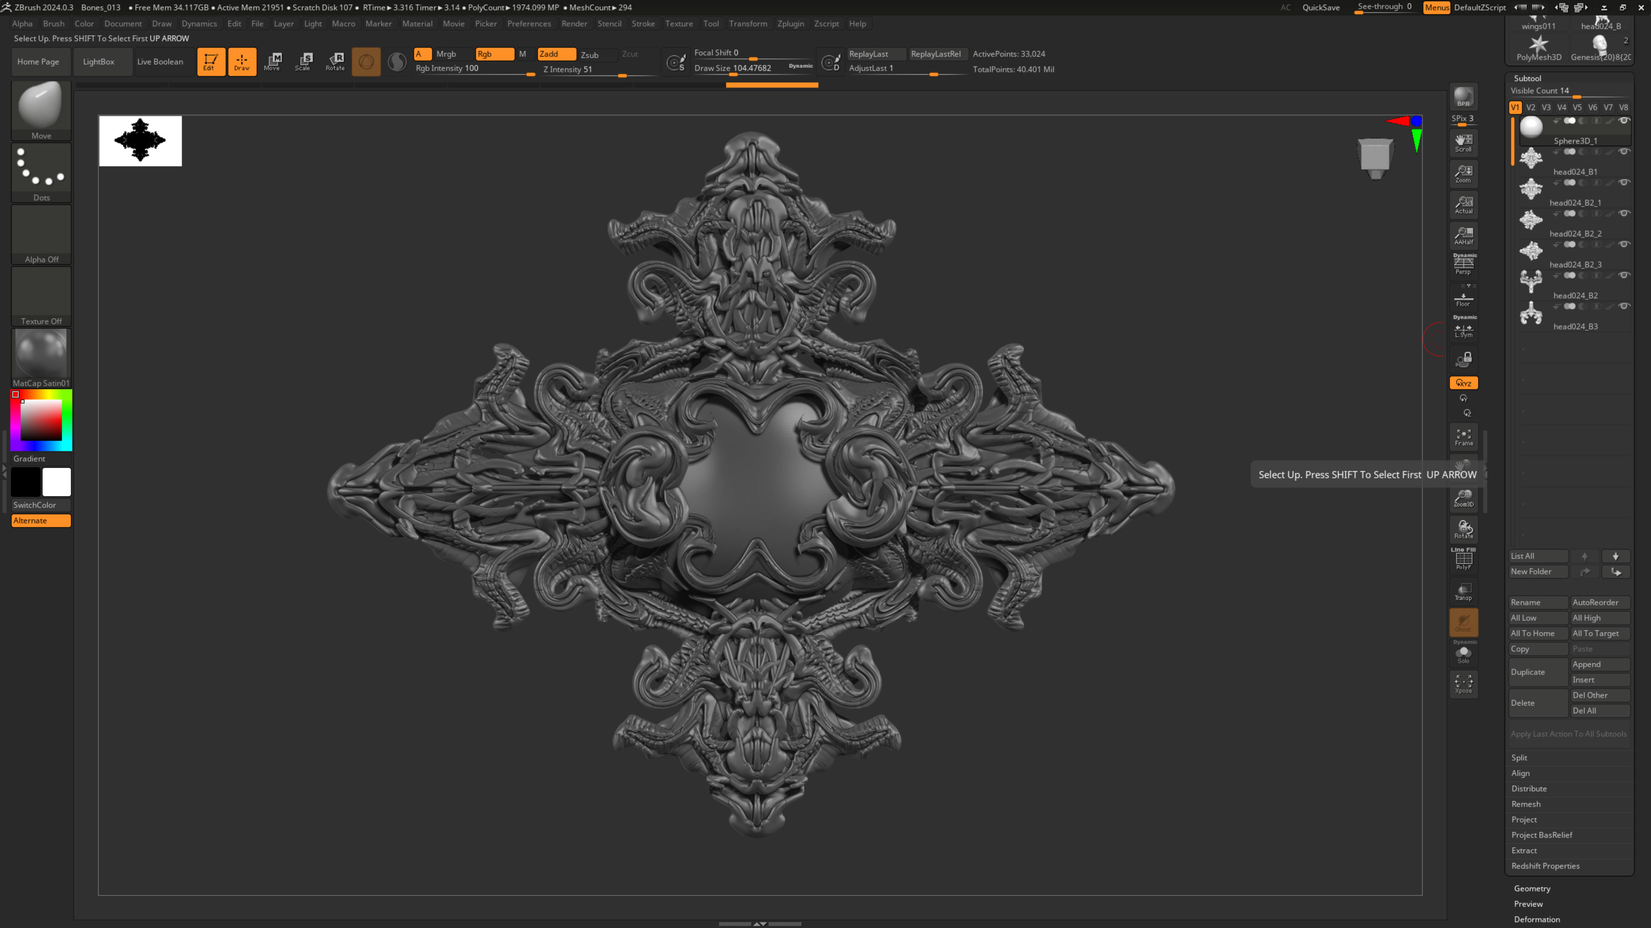Click the Duplicate subtool button

(x=1537, y=672)
